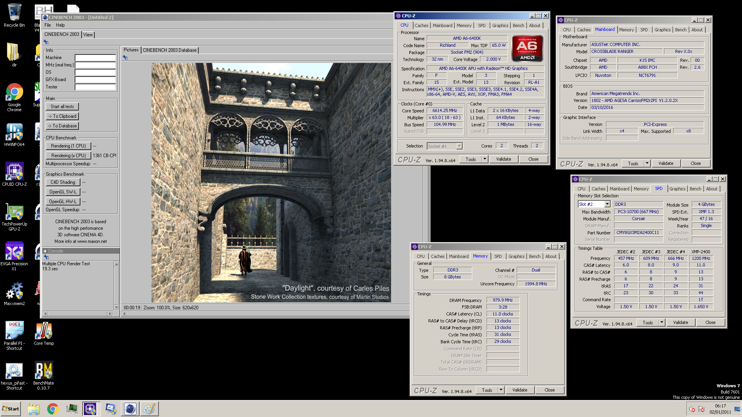Click the C4D Shading button

pos(63,182)
